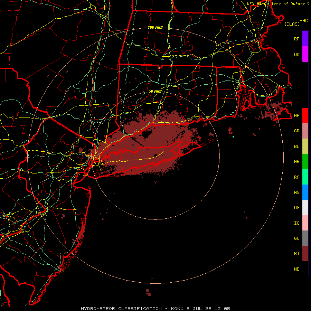Screen dimensions: 311x311
Task: Select the GC gray legend swatch
Action: point(305,238)
